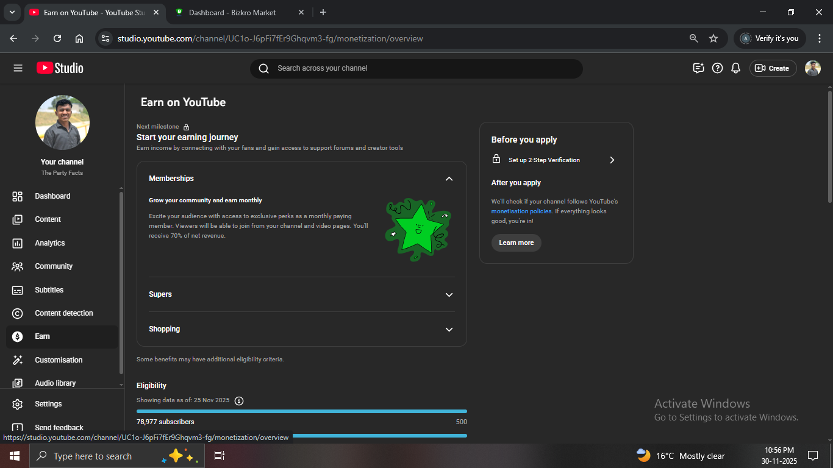
Task: Click the notifications bell icon
Action: tap(735, 68)
